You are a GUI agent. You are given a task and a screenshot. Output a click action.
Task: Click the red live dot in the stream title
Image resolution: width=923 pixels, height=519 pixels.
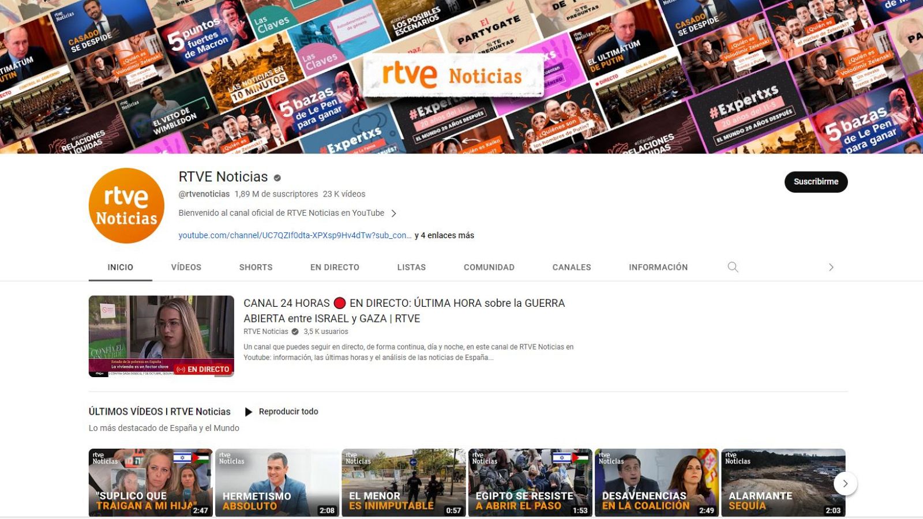(x=340, y=302)
